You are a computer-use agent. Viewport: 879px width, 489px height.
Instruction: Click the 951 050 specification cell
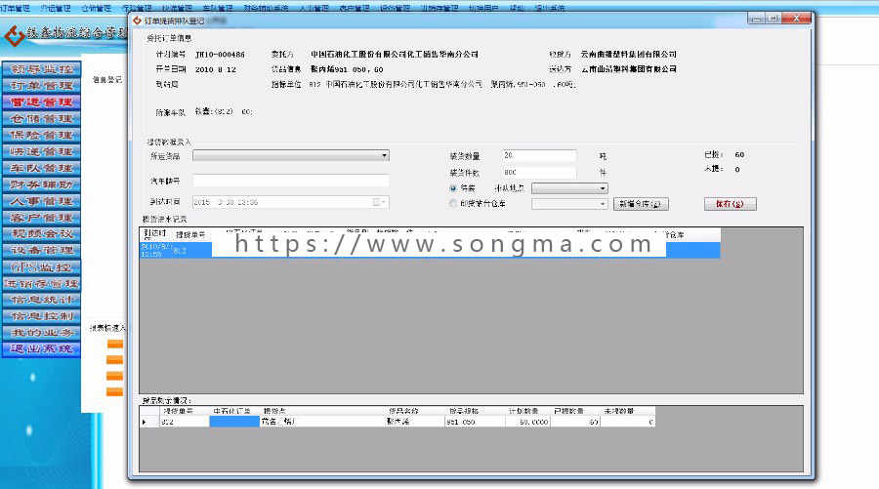[x=475, y=422]
